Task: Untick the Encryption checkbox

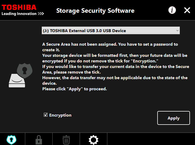Action: click(46, 115)
